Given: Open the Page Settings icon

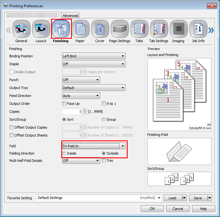Looking at the screenshot, I should (120, 29).
